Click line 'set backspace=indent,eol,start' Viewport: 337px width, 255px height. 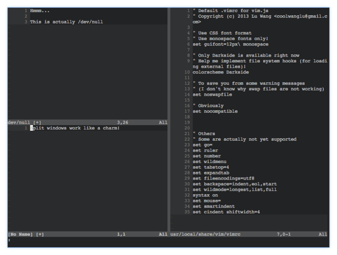235,184
